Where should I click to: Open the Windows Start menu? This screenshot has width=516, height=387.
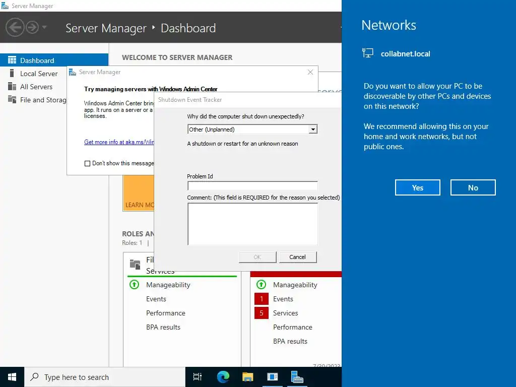pyautogui.click(x=12, y=377)
